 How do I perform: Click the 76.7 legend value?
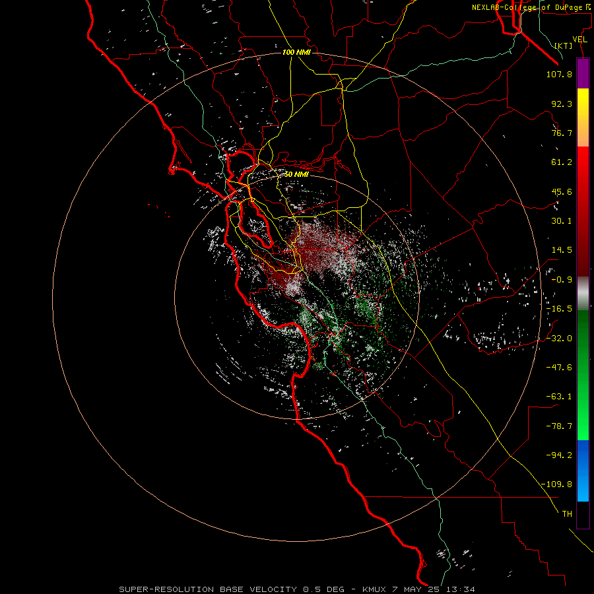[562, 133]
